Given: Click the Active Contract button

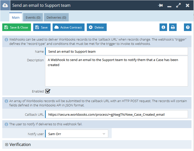Looking at the screenshot, I should click(68, 27).
